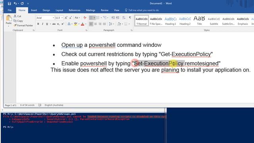The image size is (254, 143).
Task: Increase paragraph indent
Action: click(117, 17)
